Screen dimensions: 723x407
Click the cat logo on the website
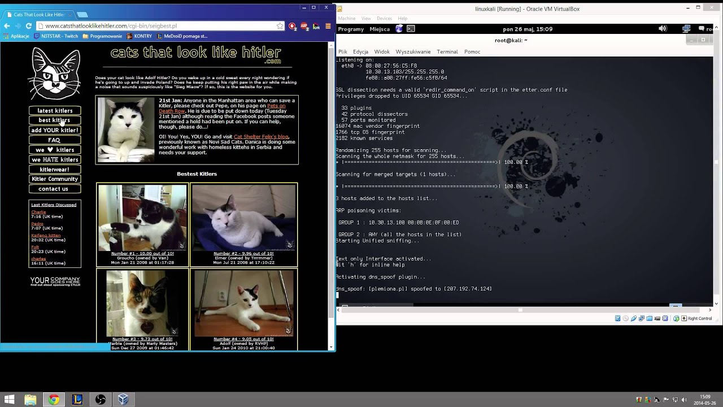click(55, 73)
